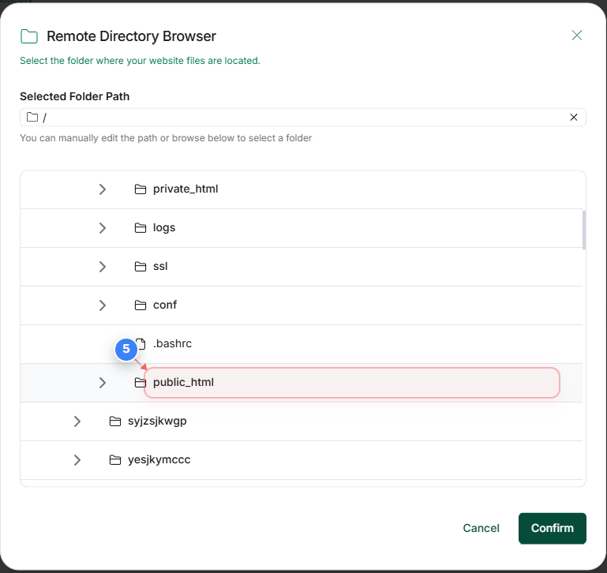Click the folder icon in the path field
This screenshot has width=607, height=573.
pyautogui.click(x=32, y=117)
